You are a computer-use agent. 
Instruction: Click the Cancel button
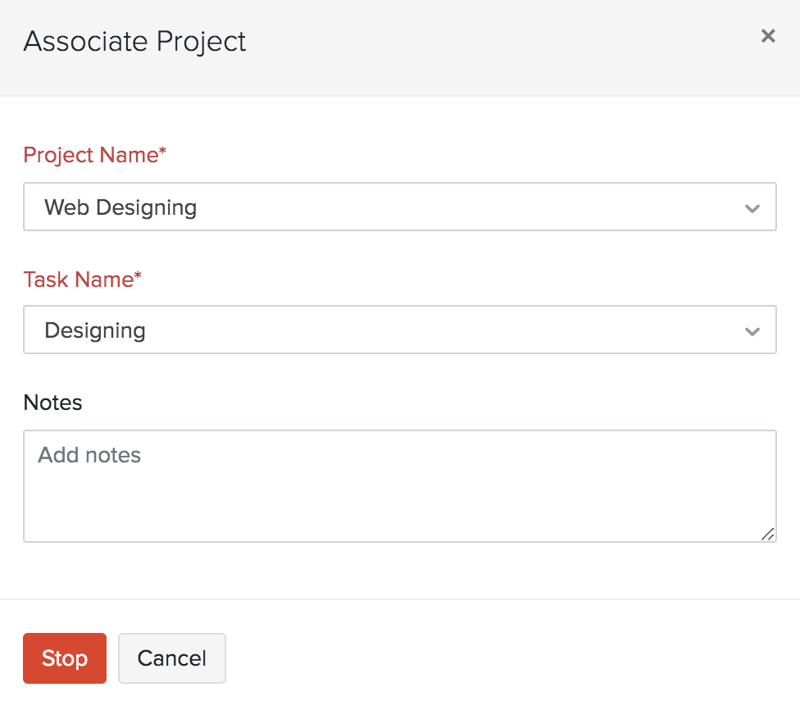(171, 658)
